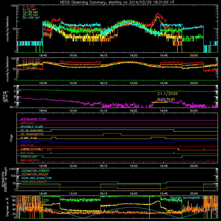Screen dimensions: 221x221
Task: Click the 0.3-0.8 MeV legend label
Action: (x=31, y=62)
